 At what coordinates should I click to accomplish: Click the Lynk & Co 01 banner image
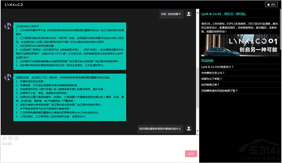pos(240,45)
